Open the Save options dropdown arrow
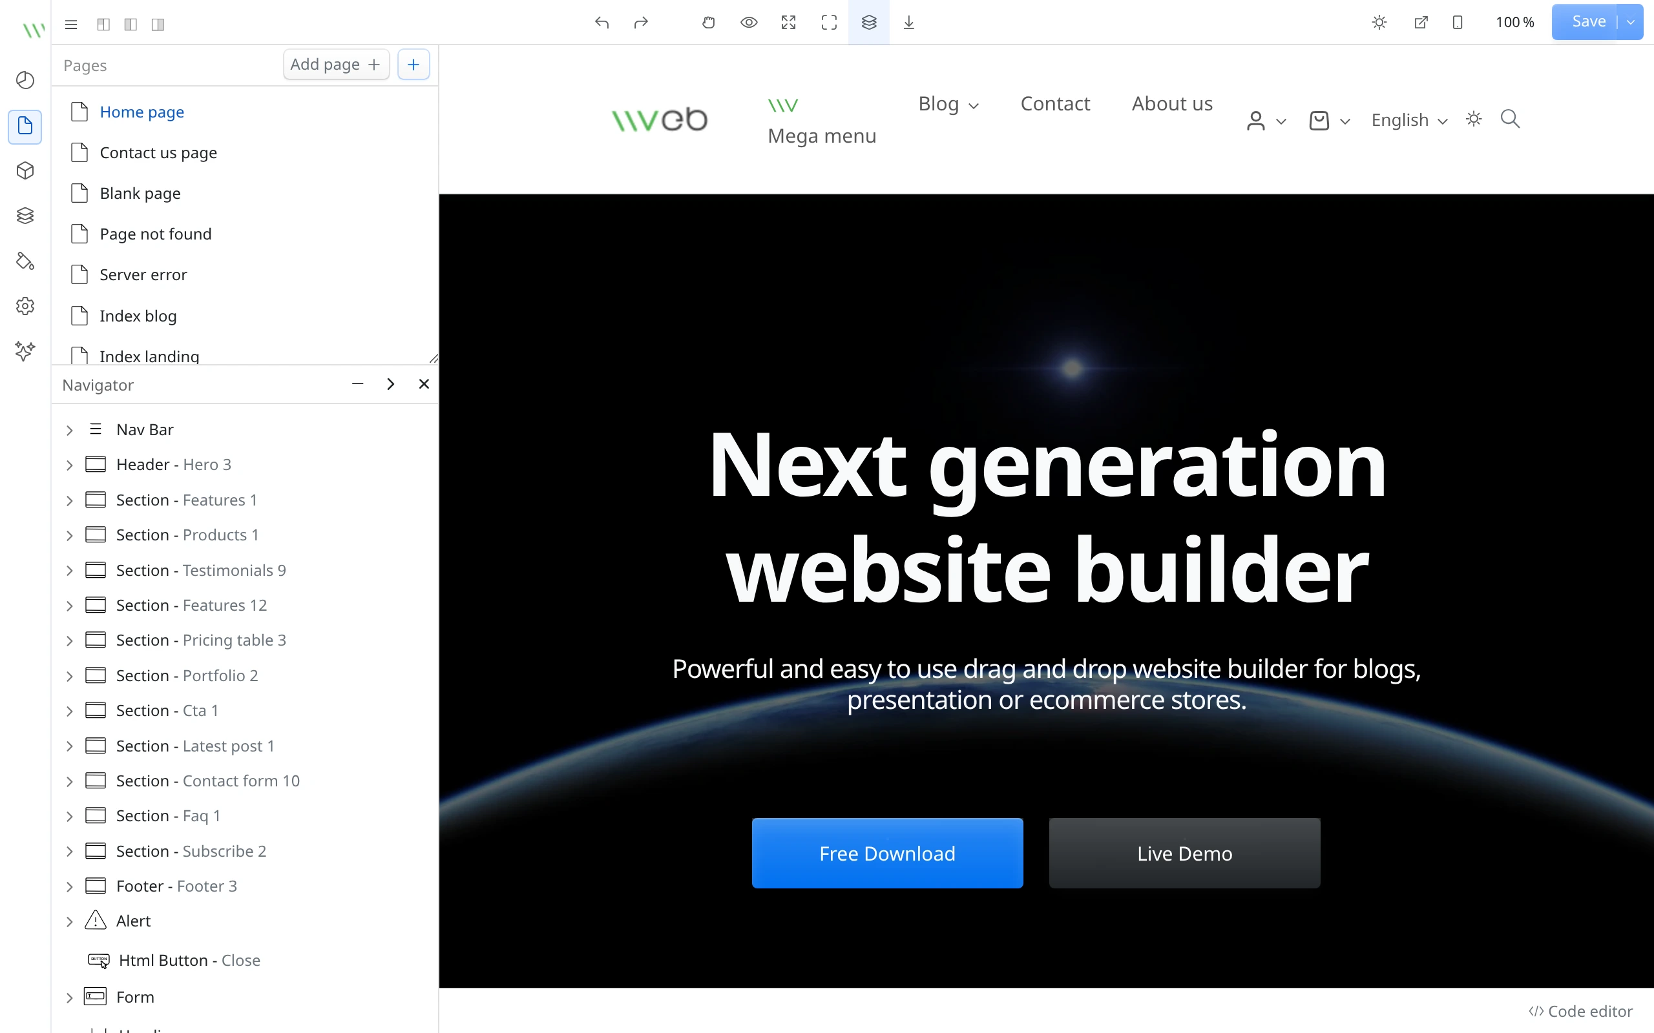Image resolution: width=1654 pixels, height=1033 pixels. 1630,22
